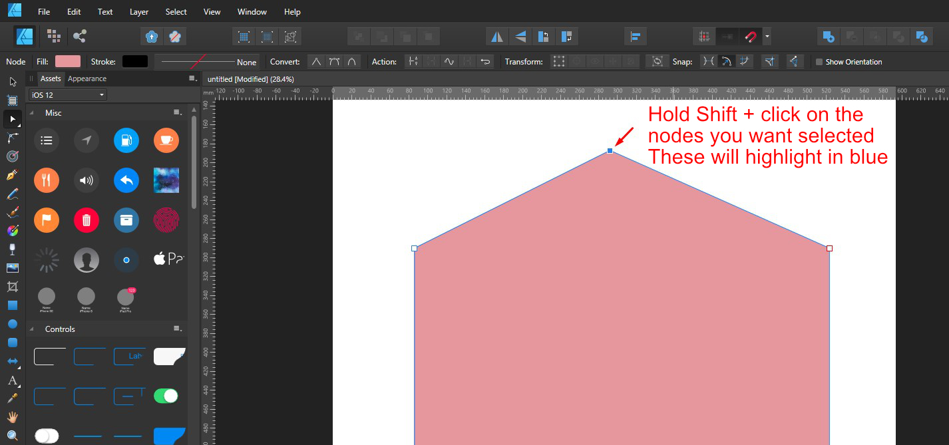Toggle Force Pixel Alignment grid button
This screenshot has height=445, width=949.
click(704, 36)
